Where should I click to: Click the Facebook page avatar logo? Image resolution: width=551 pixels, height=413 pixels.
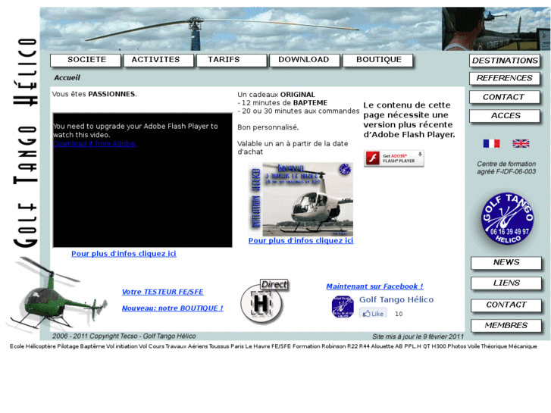point(343,306)
